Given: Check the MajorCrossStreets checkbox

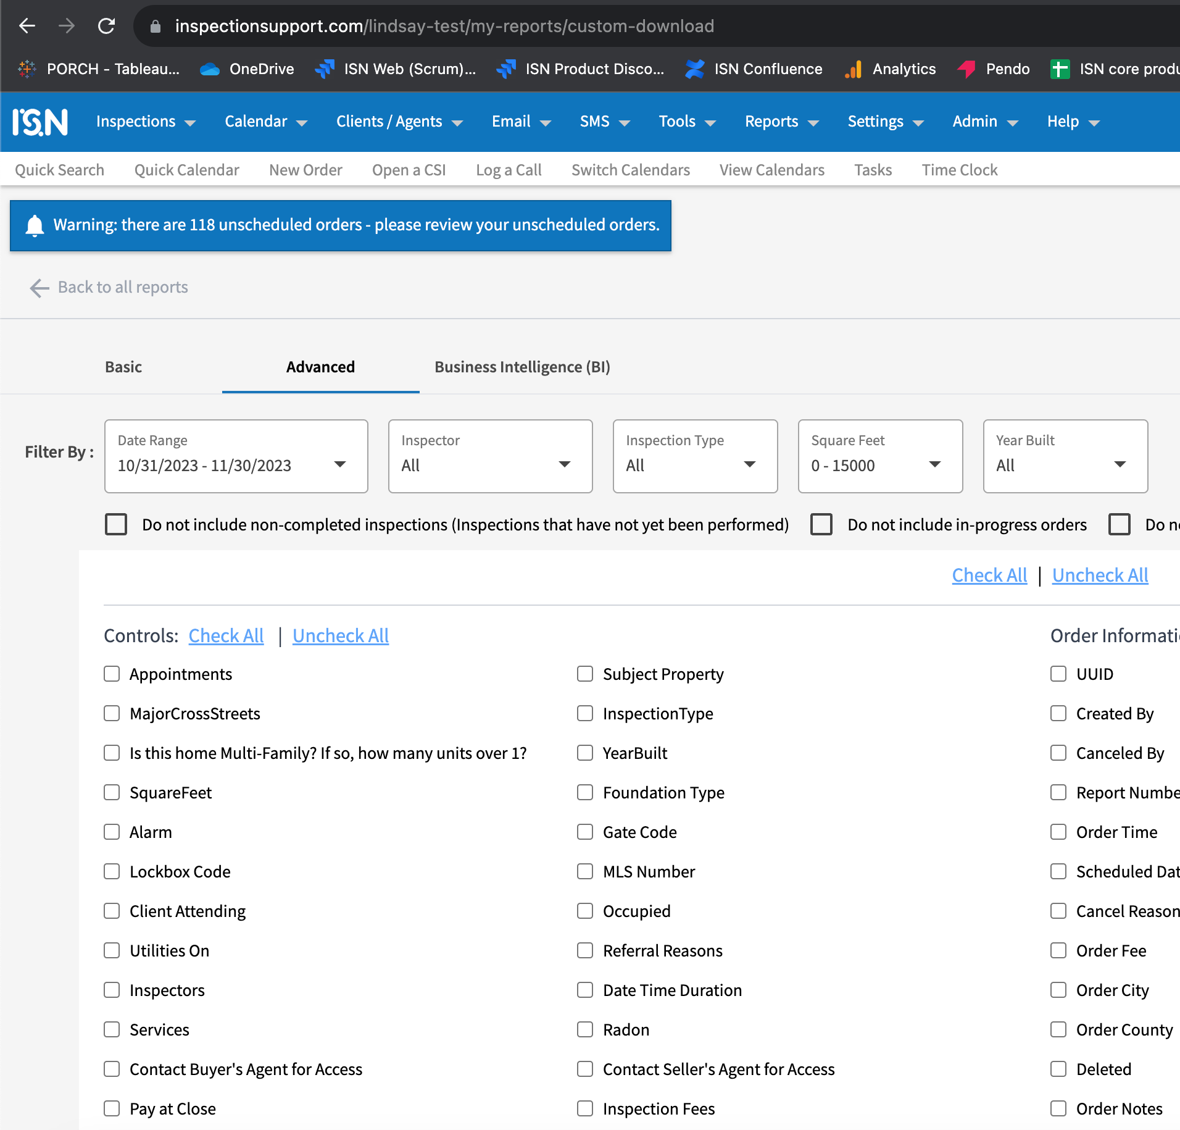Looking at the screenshot, I should [x=112, y=713].
